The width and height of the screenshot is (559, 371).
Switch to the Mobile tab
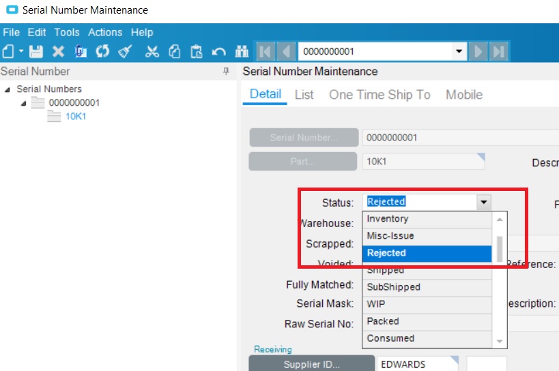coord(464,95)
